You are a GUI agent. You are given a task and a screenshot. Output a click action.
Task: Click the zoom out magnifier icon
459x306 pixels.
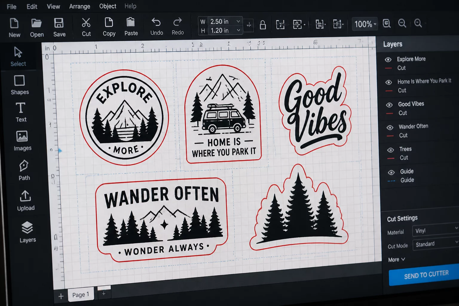click(x=402, y=23)
